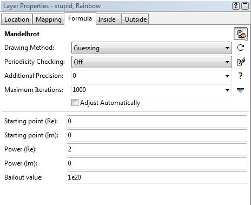Select the Formula tab
Viewport: 251px width, 205px height.
(x=80, y=18)
